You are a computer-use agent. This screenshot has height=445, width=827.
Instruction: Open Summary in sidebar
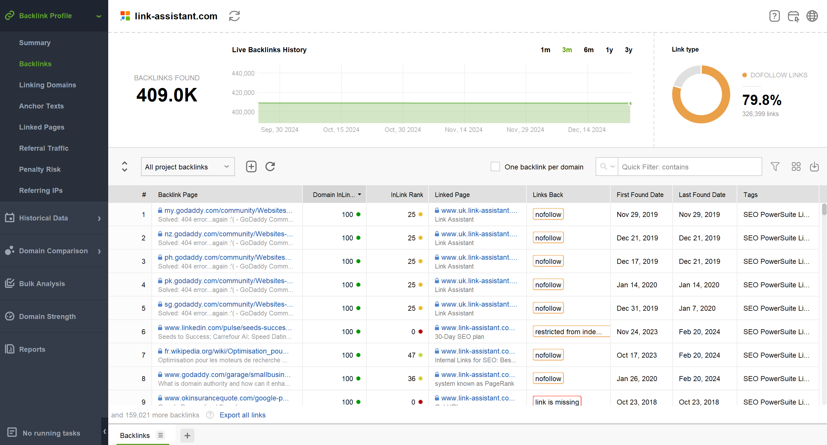click(x=35, y=43)
